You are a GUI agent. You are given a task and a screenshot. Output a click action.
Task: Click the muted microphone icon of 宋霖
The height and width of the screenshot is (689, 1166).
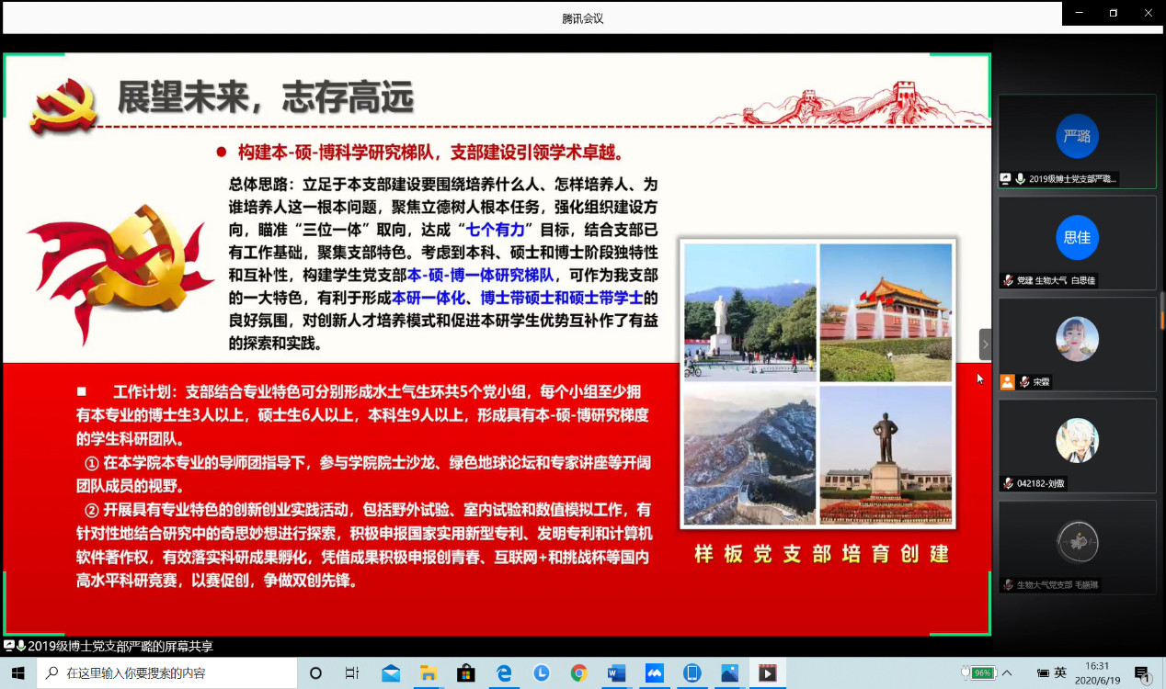click(1024, 381)
